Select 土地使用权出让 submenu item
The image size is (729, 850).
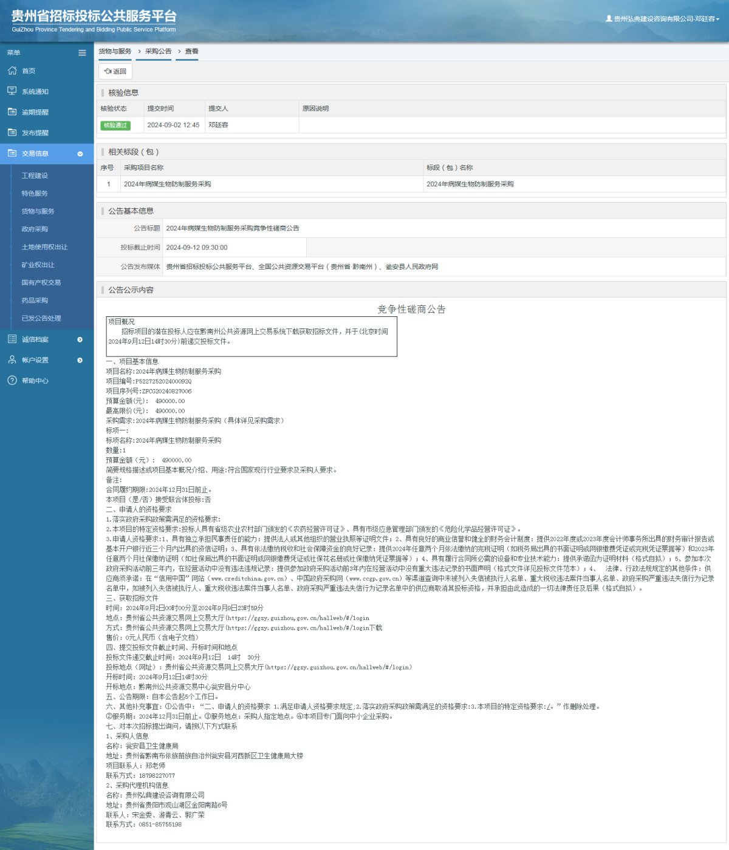coord(44,247)
